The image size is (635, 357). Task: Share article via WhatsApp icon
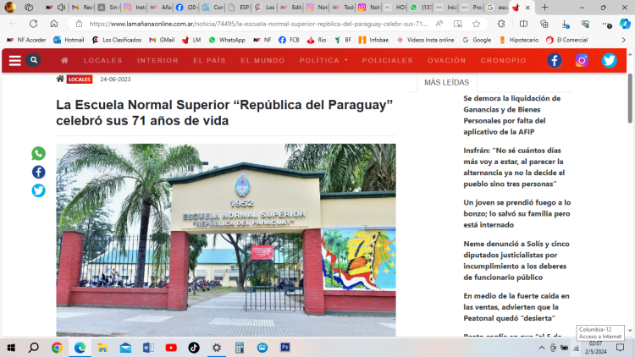coord(38,153)
